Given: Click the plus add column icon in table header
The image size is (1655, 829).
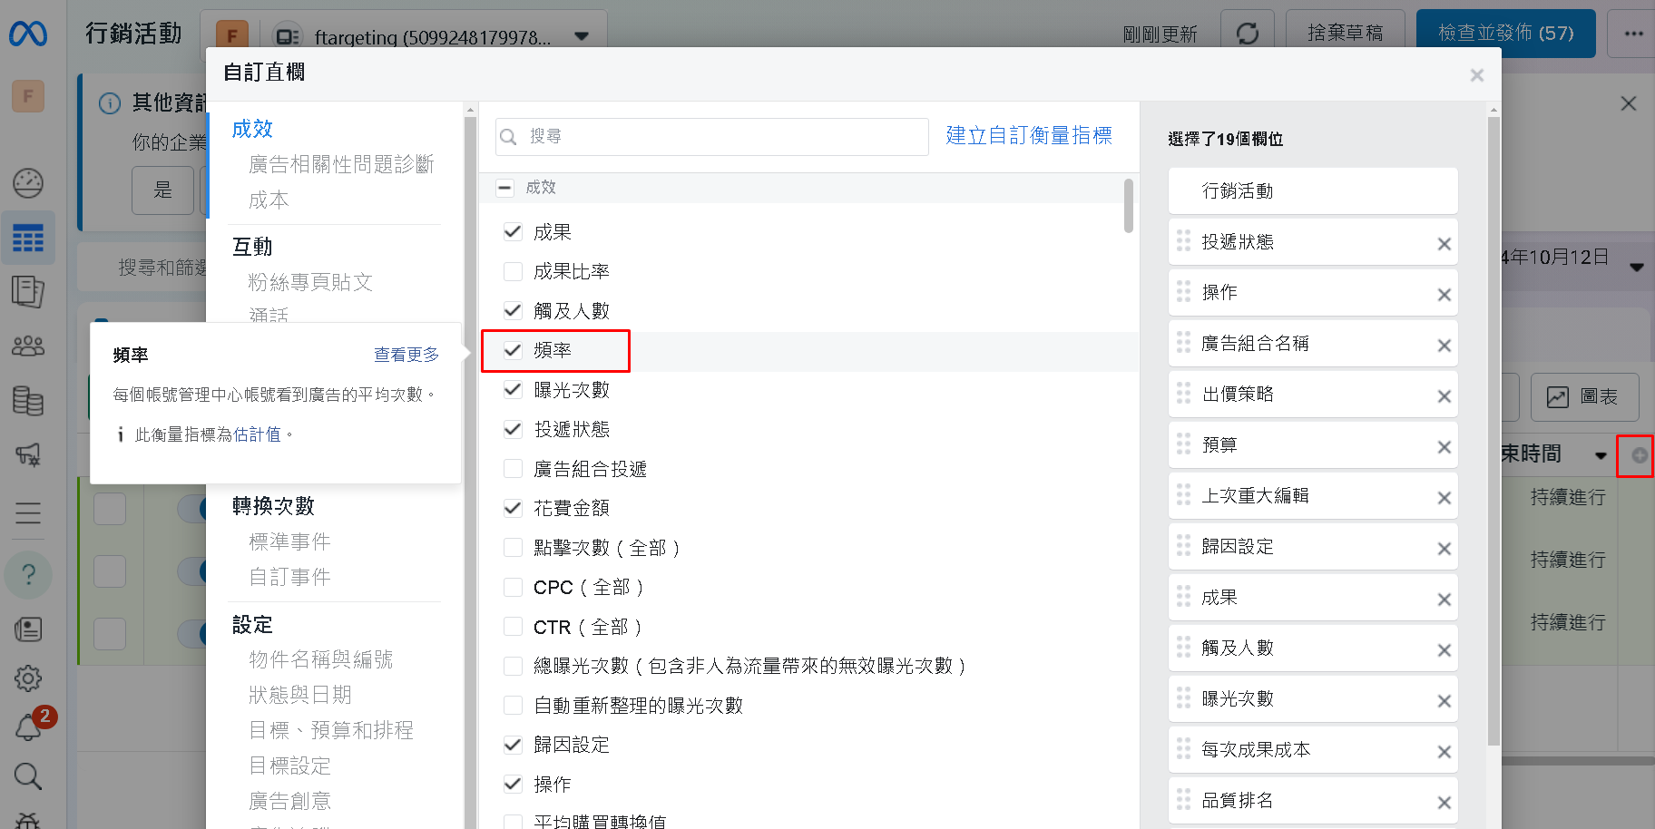Looking at the screenshot, I should [1639, 455].
